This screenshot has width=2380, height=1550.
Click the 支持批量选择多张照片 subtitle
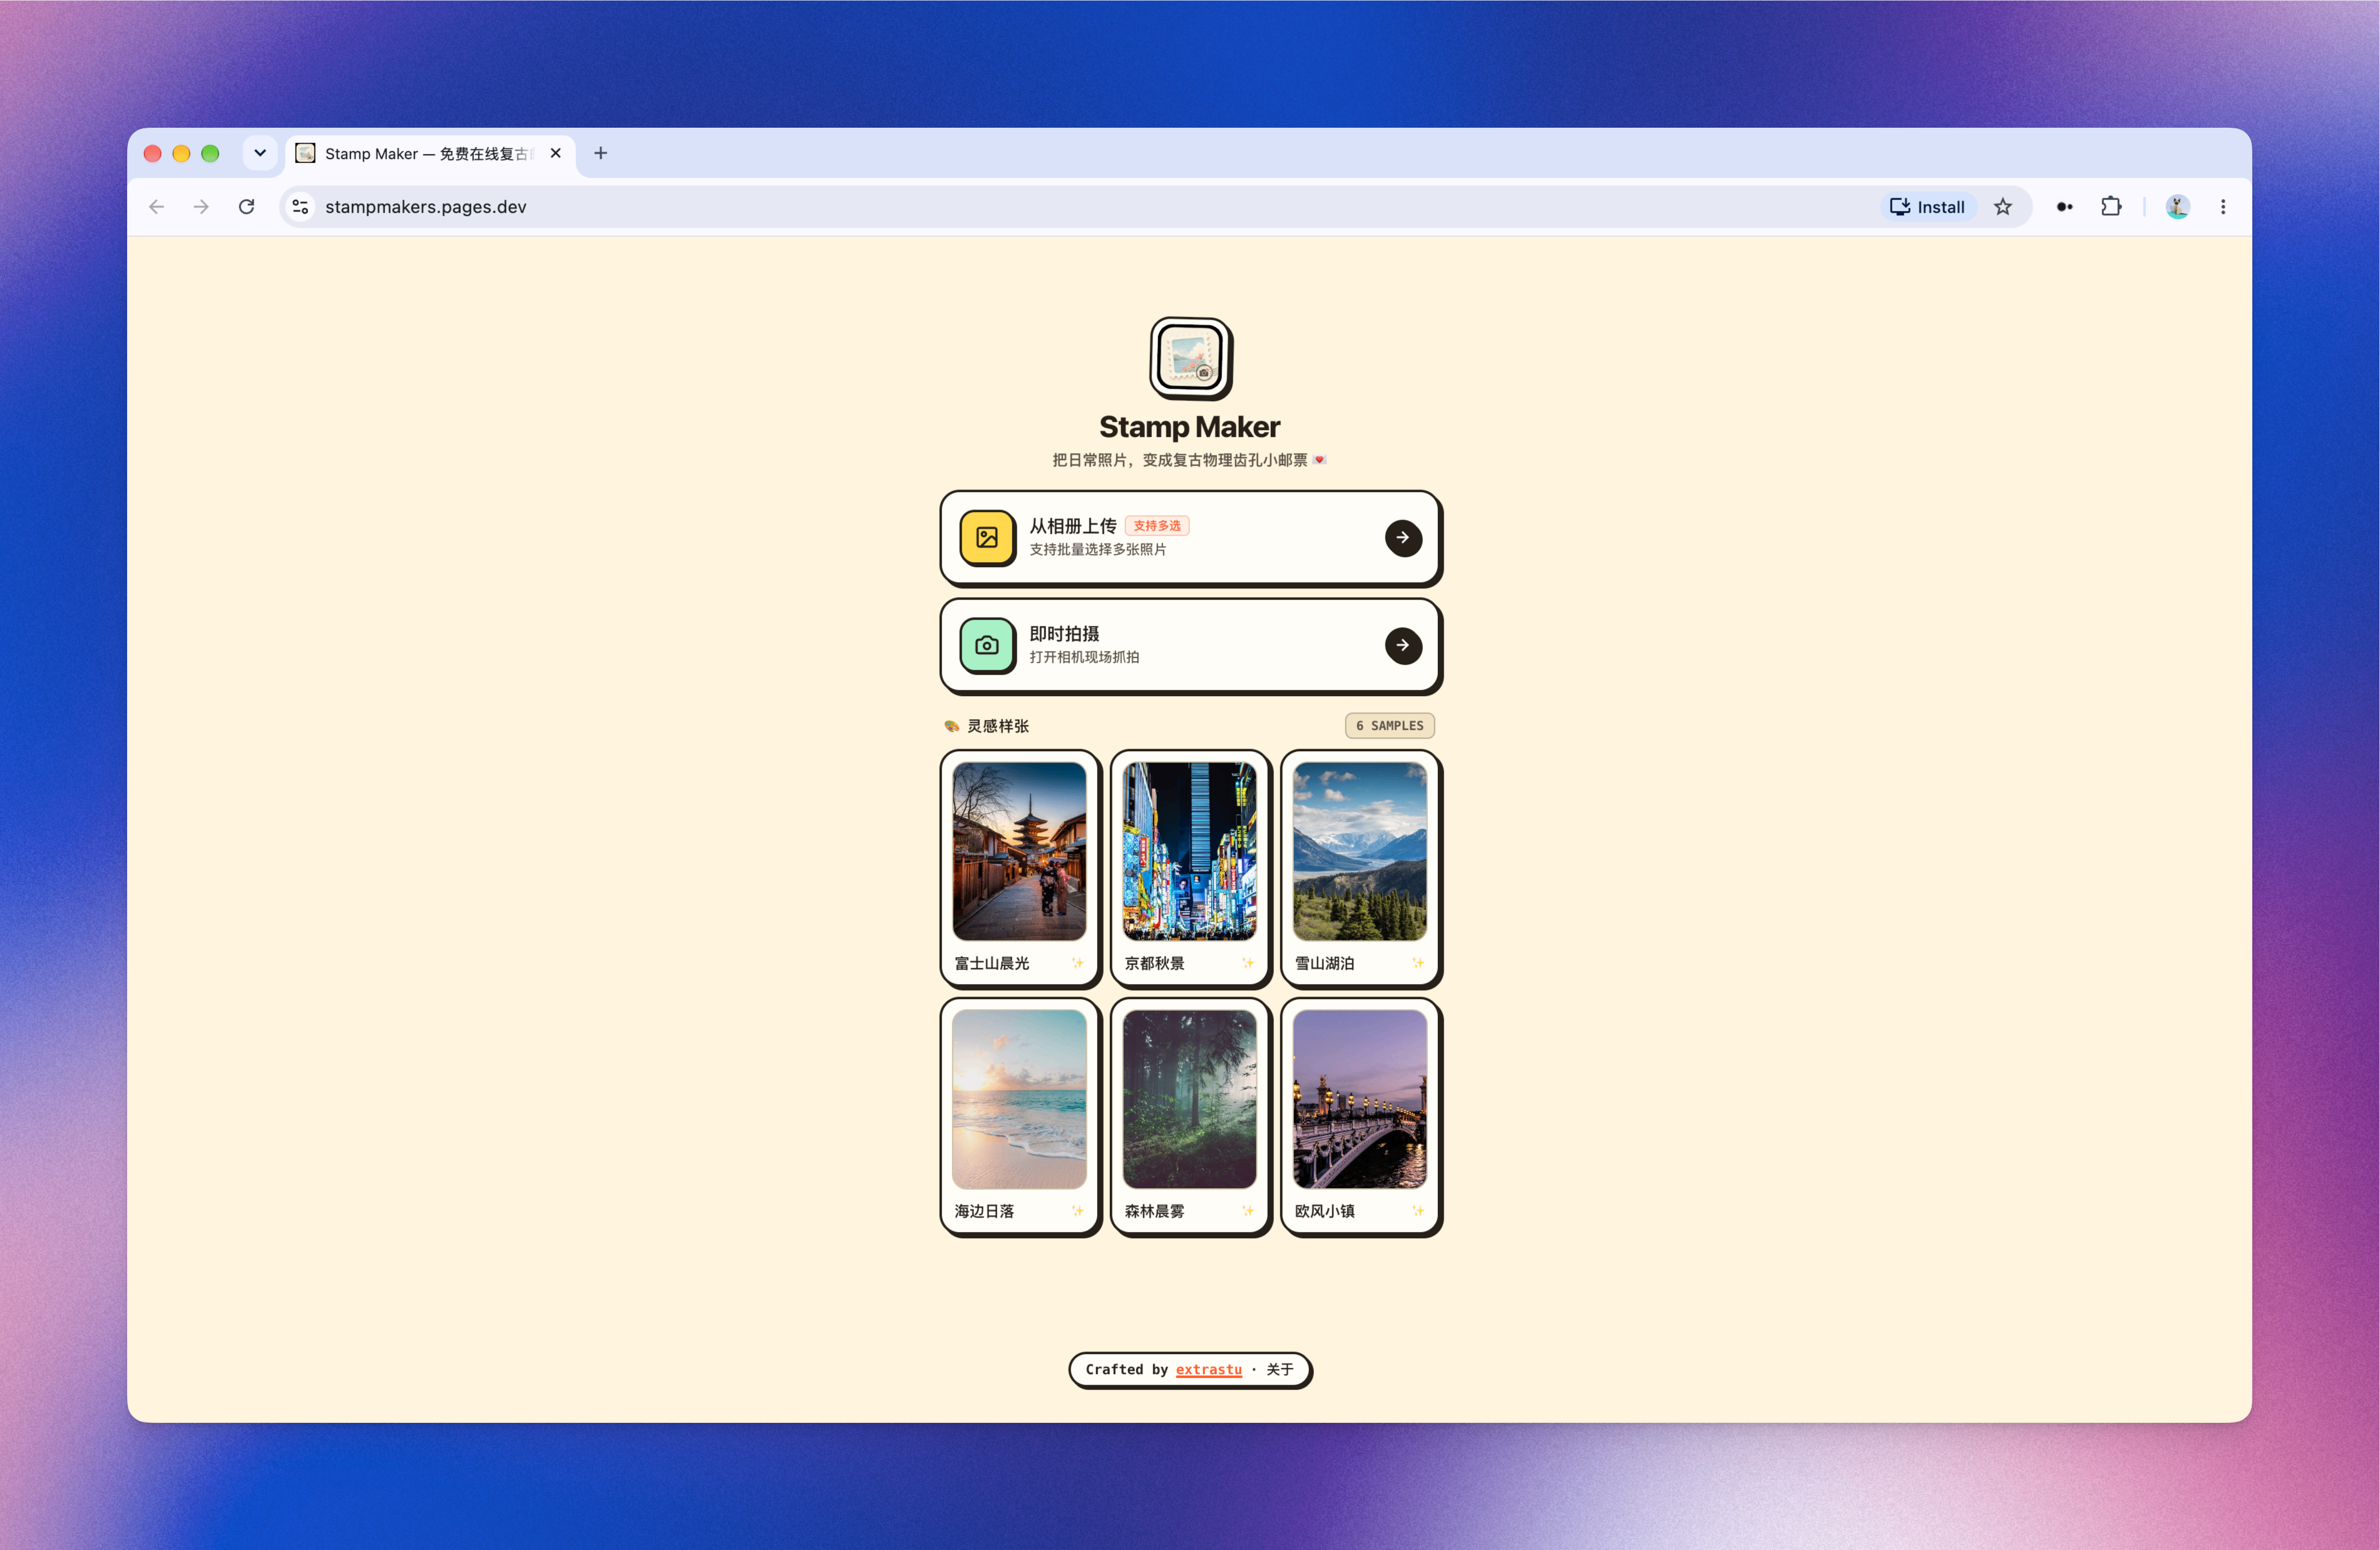click(x=1098, y=550)
